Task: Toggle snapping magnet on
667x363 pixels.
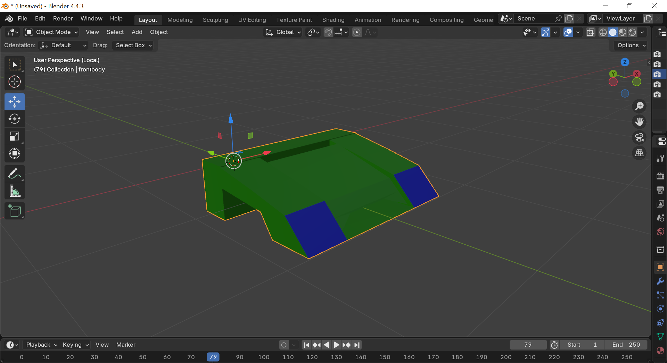Action: [328, 32]
